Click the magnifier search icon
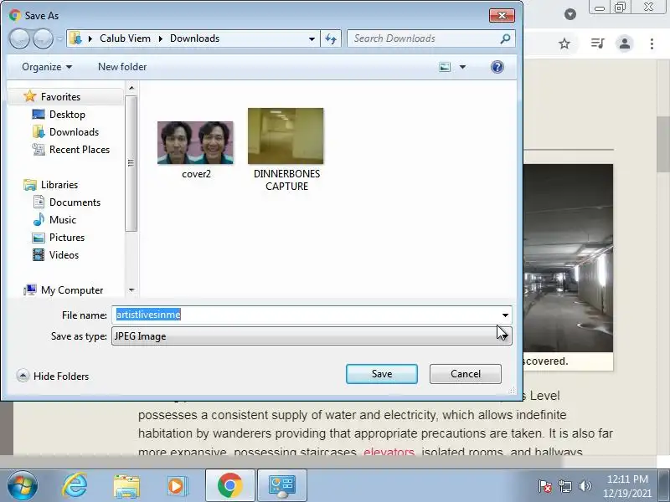 (505, 38)
